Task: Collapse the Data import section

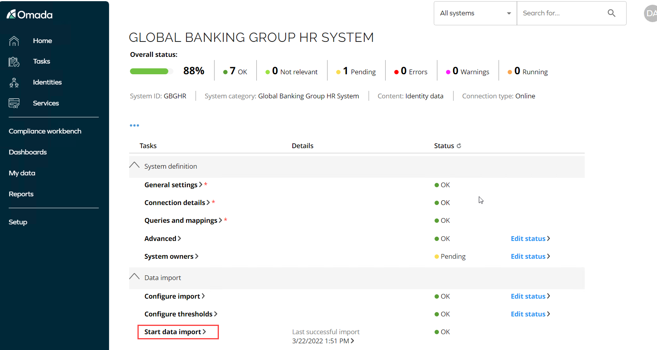Action: pos(134,277)
